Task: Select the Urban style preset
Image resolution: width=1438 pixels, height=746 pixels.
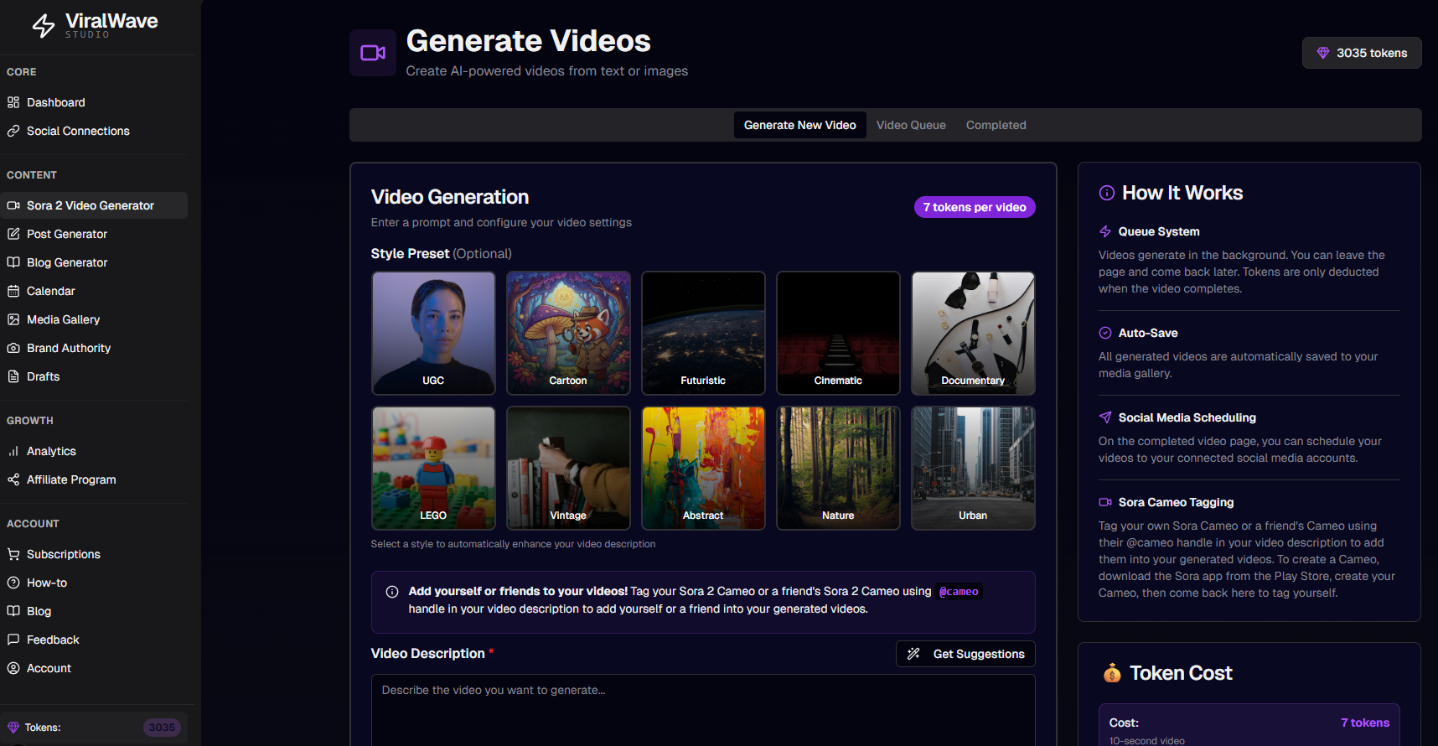Action: pyautogui.click(x=973, y=468)
